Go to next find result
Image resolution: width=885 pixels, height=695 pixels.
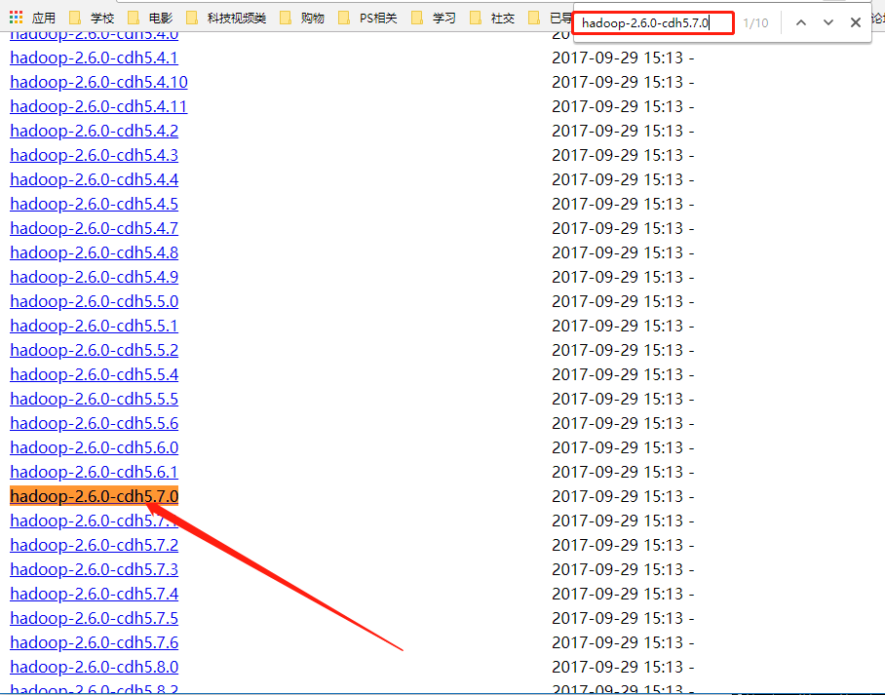coord(828,22)
